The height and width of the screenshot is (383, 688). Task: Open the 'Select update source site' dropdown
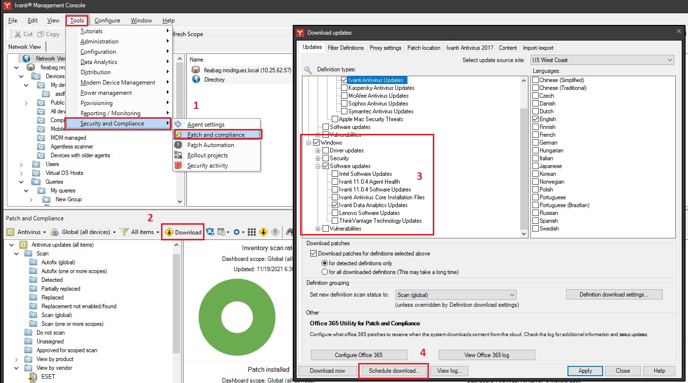pos(602,59)
